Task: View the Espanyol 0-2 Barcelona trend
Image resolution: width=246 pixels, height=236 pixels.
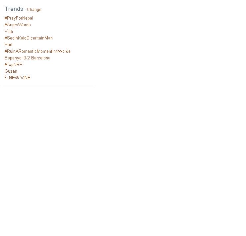Action: (x=28, y=58)
